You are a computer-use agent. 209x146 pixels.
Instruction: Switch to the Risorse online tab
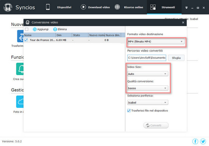coord(133,7)
